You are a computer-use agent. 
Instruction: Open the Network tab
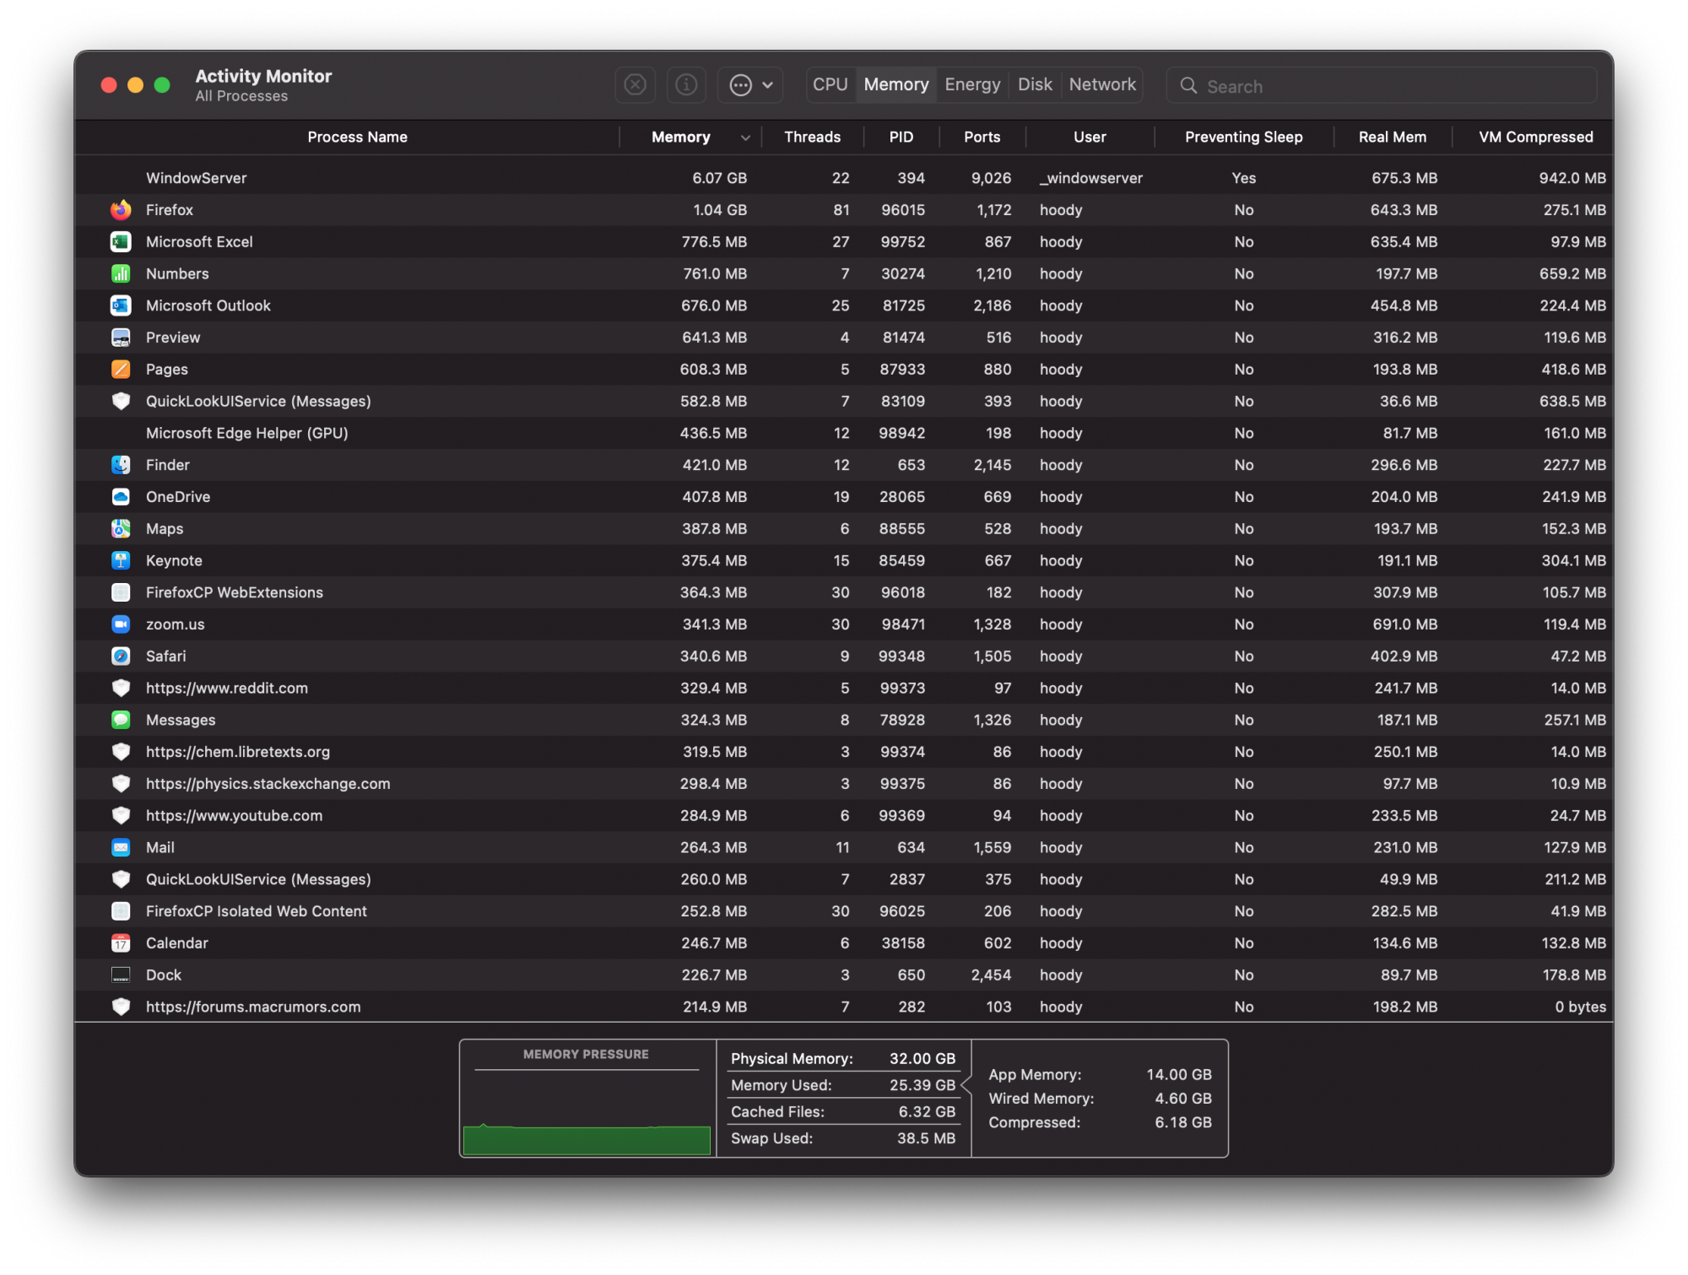pos(1101,85)
